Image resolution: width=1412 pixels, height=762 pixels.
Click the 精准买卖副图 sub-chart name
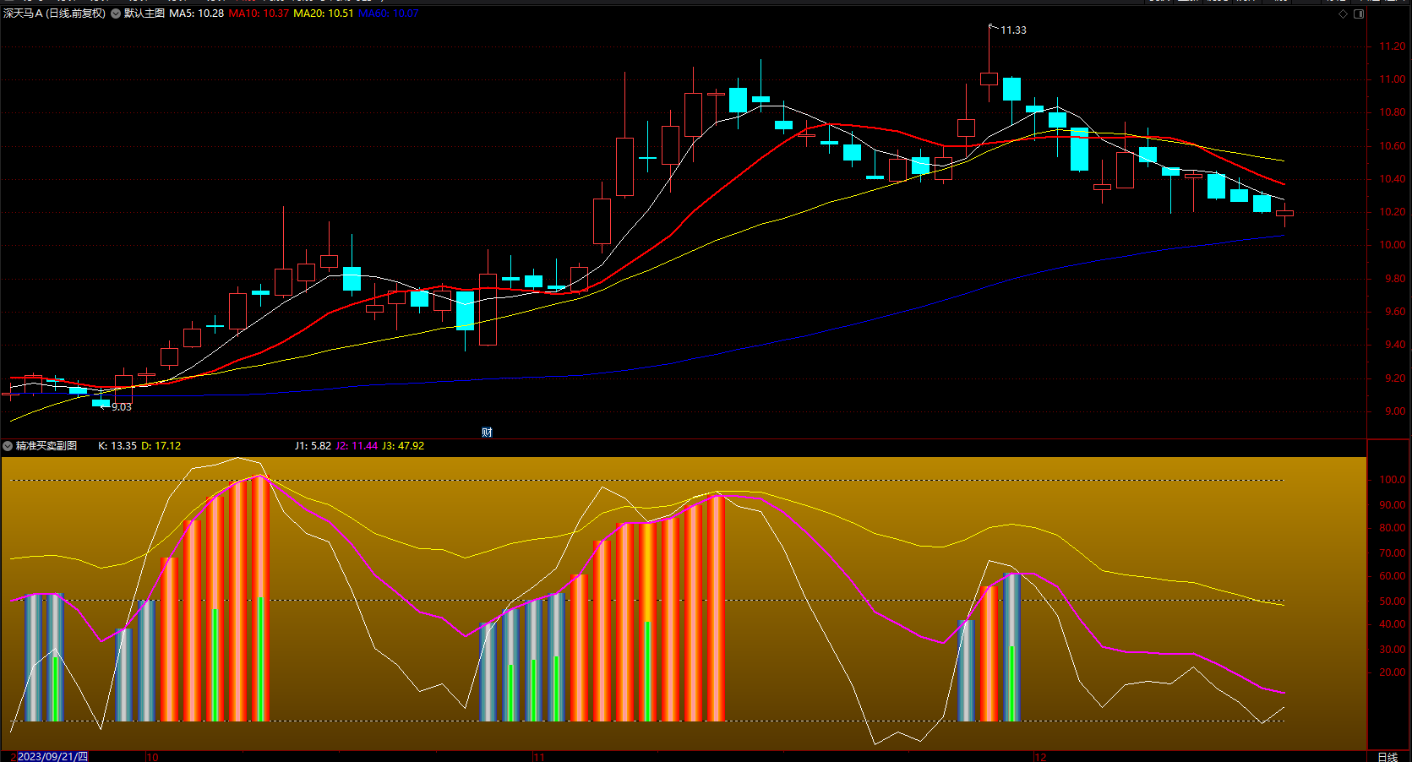point(46,446)
